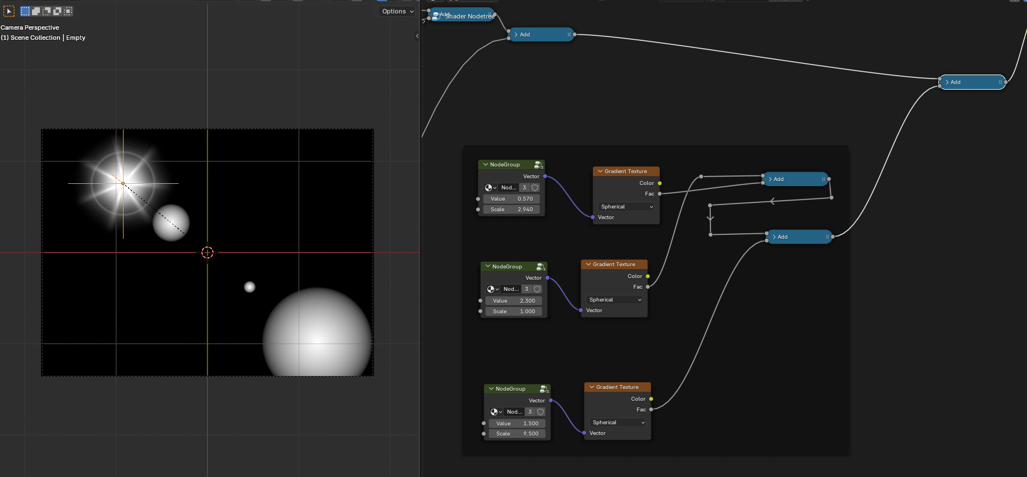Click user count 3 on bottom NodeGroup

[x=530, y=412]
